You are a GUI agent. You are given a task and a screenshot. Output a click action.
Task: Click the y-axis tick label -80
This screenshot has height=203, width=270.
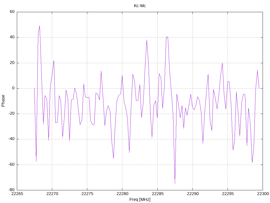[12, 190]
